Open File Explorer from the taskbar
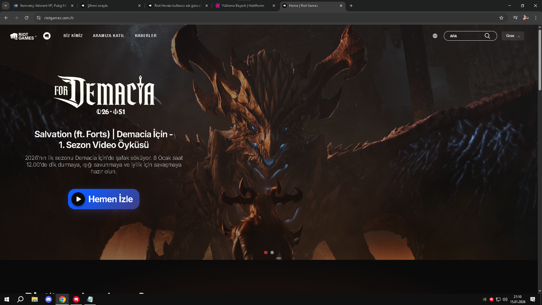Image resolution: width=542 pixels, height=305 pixels. coord(34,299)
